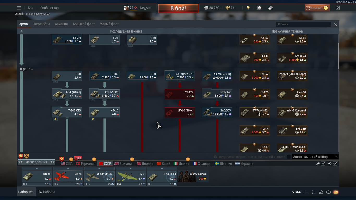Switch to the Большой флот tab
356x200 pixels.
pos(84,24)
